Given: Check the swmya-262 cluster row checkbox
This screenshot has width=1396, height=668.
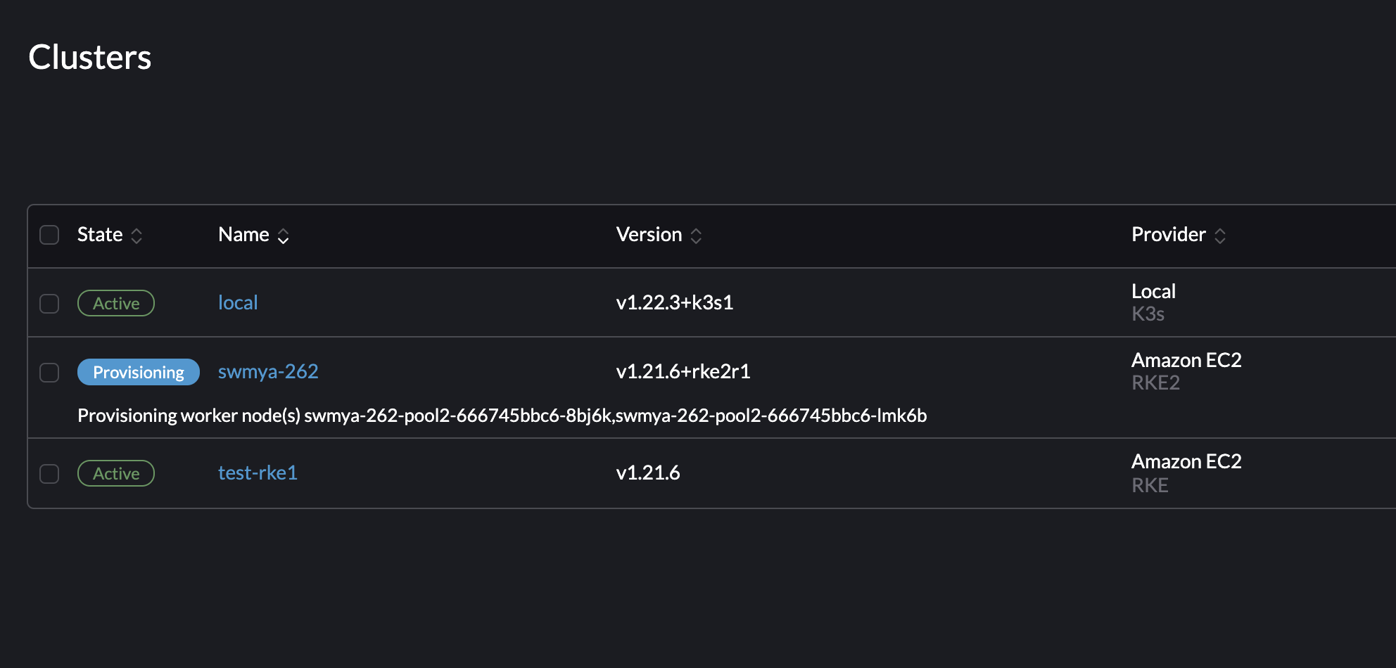Looking at the screenshot, I should (x=49, y=373).
